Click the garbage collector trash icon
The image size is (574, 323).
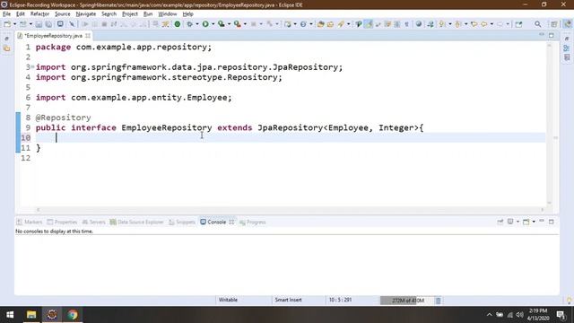[x=438, y=301]
